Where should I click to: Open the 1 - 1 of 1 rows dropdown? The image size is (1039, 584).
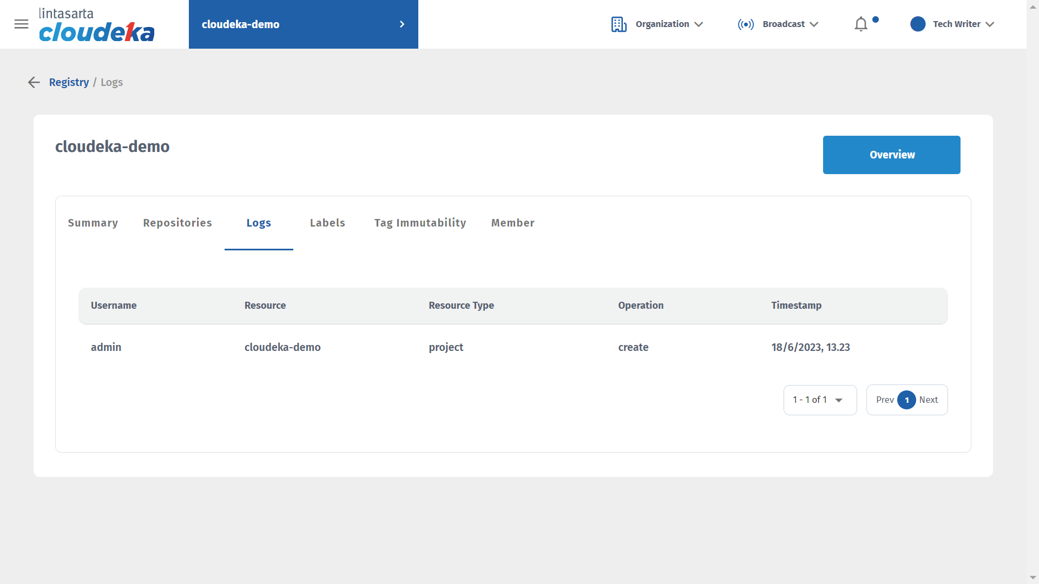pos(819,400)
